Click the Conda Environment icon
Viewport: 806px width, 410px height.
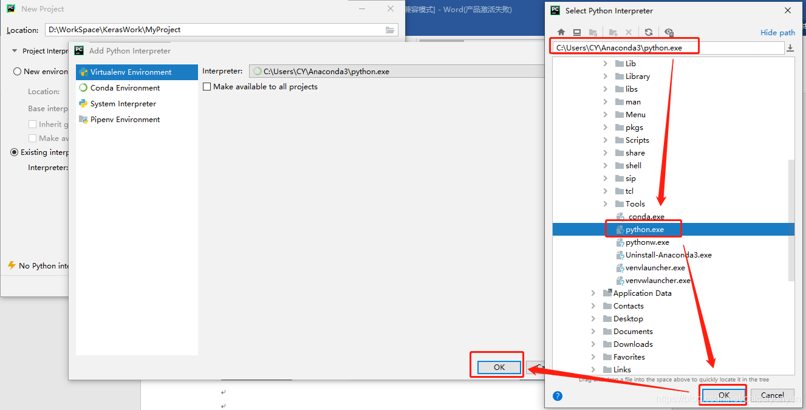83,88
